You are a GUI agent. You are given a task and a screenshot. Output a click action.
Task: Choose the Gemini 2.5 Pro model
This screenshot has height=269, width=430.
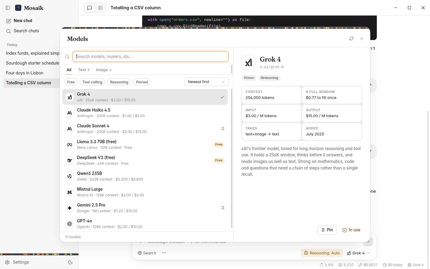coord(145,208)
